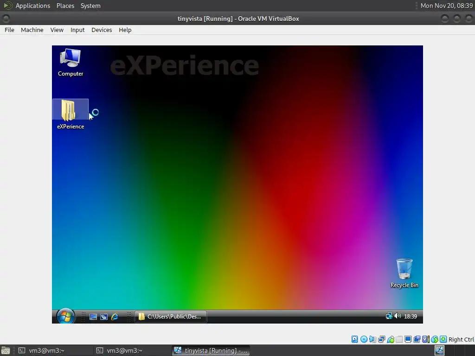Click the display indicator in status bar

click(408, 339)
